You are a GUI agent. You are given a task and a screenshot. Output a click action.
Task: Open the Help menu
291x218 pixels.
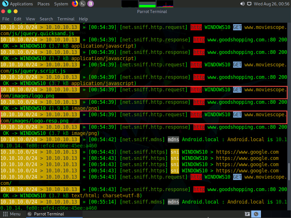(x=83, y=19)
